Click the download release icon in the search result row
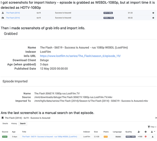Image resolution: width=157 pixels, height=141 pixels. tap(152, 136)
